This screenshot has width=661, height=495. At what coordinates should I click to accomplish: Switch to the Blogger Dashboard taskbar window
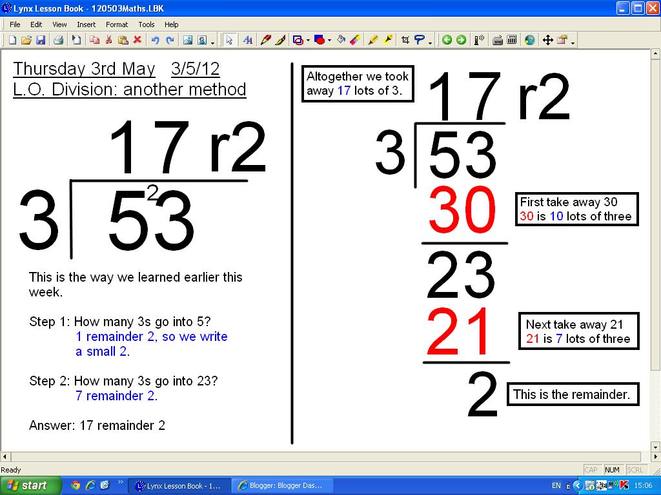click(x=282, y=484)
